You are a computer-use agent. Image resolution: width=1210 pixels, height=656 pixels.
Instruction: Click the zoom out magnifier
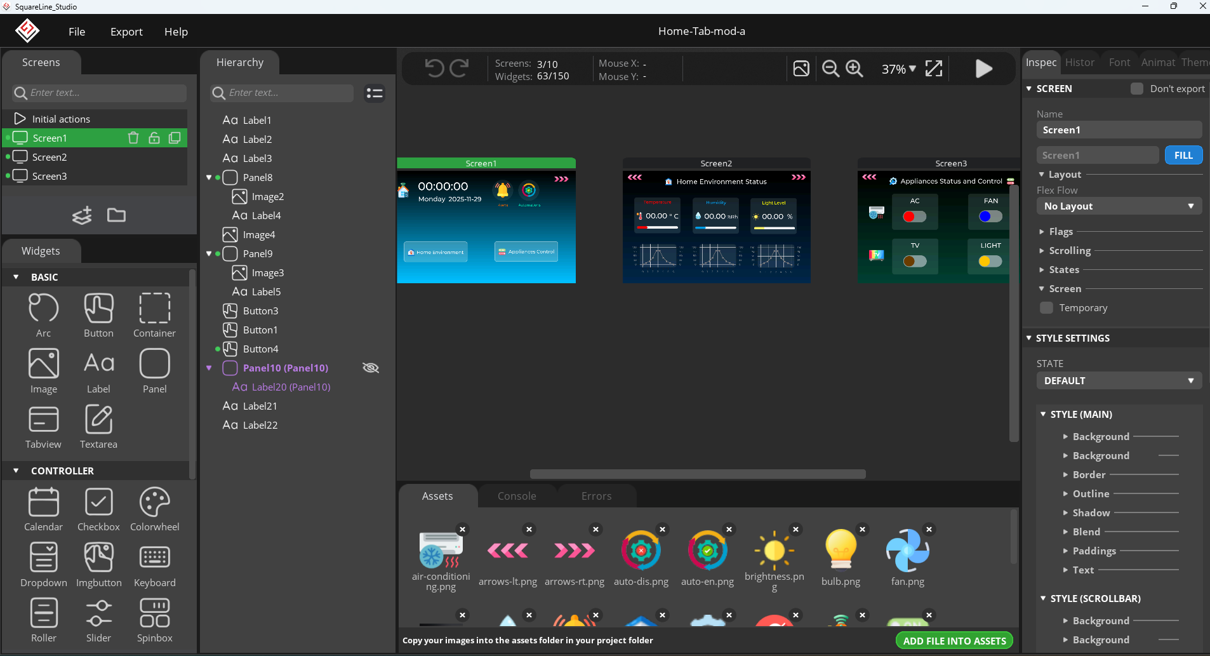click(830, 69)
